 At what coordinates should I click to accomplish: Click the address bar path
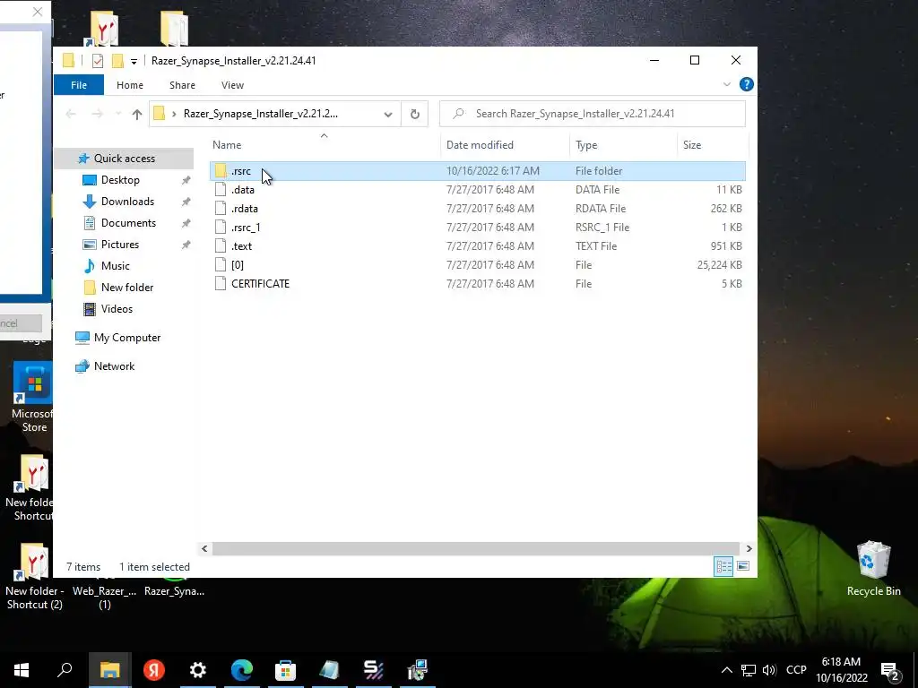click(x=261, y=114)
